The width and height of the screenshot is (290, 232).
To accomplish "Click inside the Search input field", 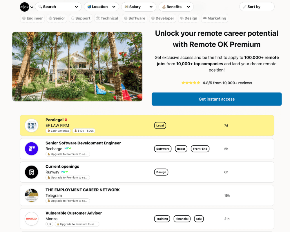I will [57, 7].
